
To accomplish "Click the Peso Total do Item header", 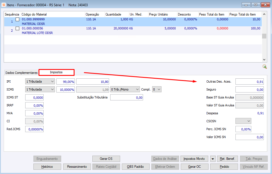I will click(x=214, y=14).
